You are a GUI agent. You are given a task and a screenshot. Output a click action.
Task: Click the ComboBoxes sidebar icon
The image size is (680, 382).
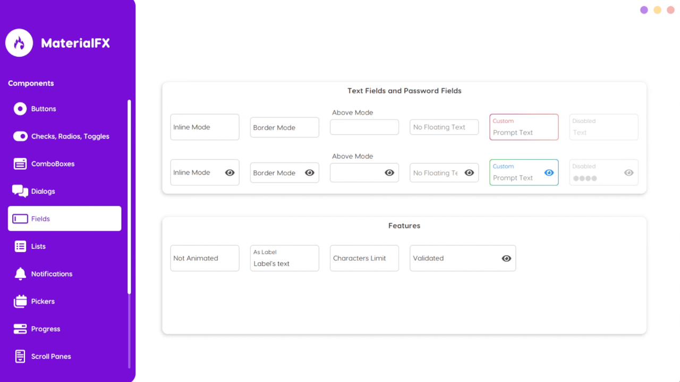pyautogui.click(x=20, y=164)
